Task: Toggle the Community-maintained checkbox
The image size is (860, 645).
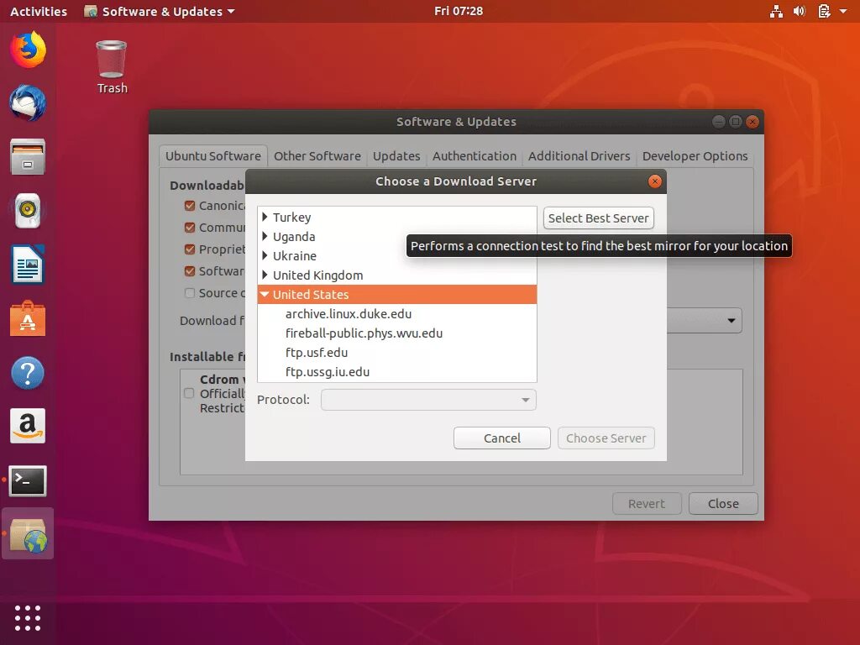Action: click(190, 227)
